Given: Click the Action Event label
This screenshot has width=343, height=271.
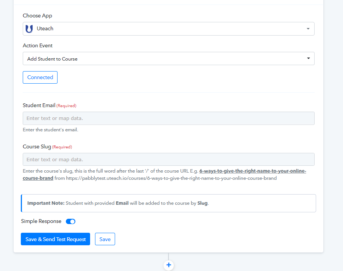Looking at the screenshot, I should pyautogui.click(x=37, y=45).
